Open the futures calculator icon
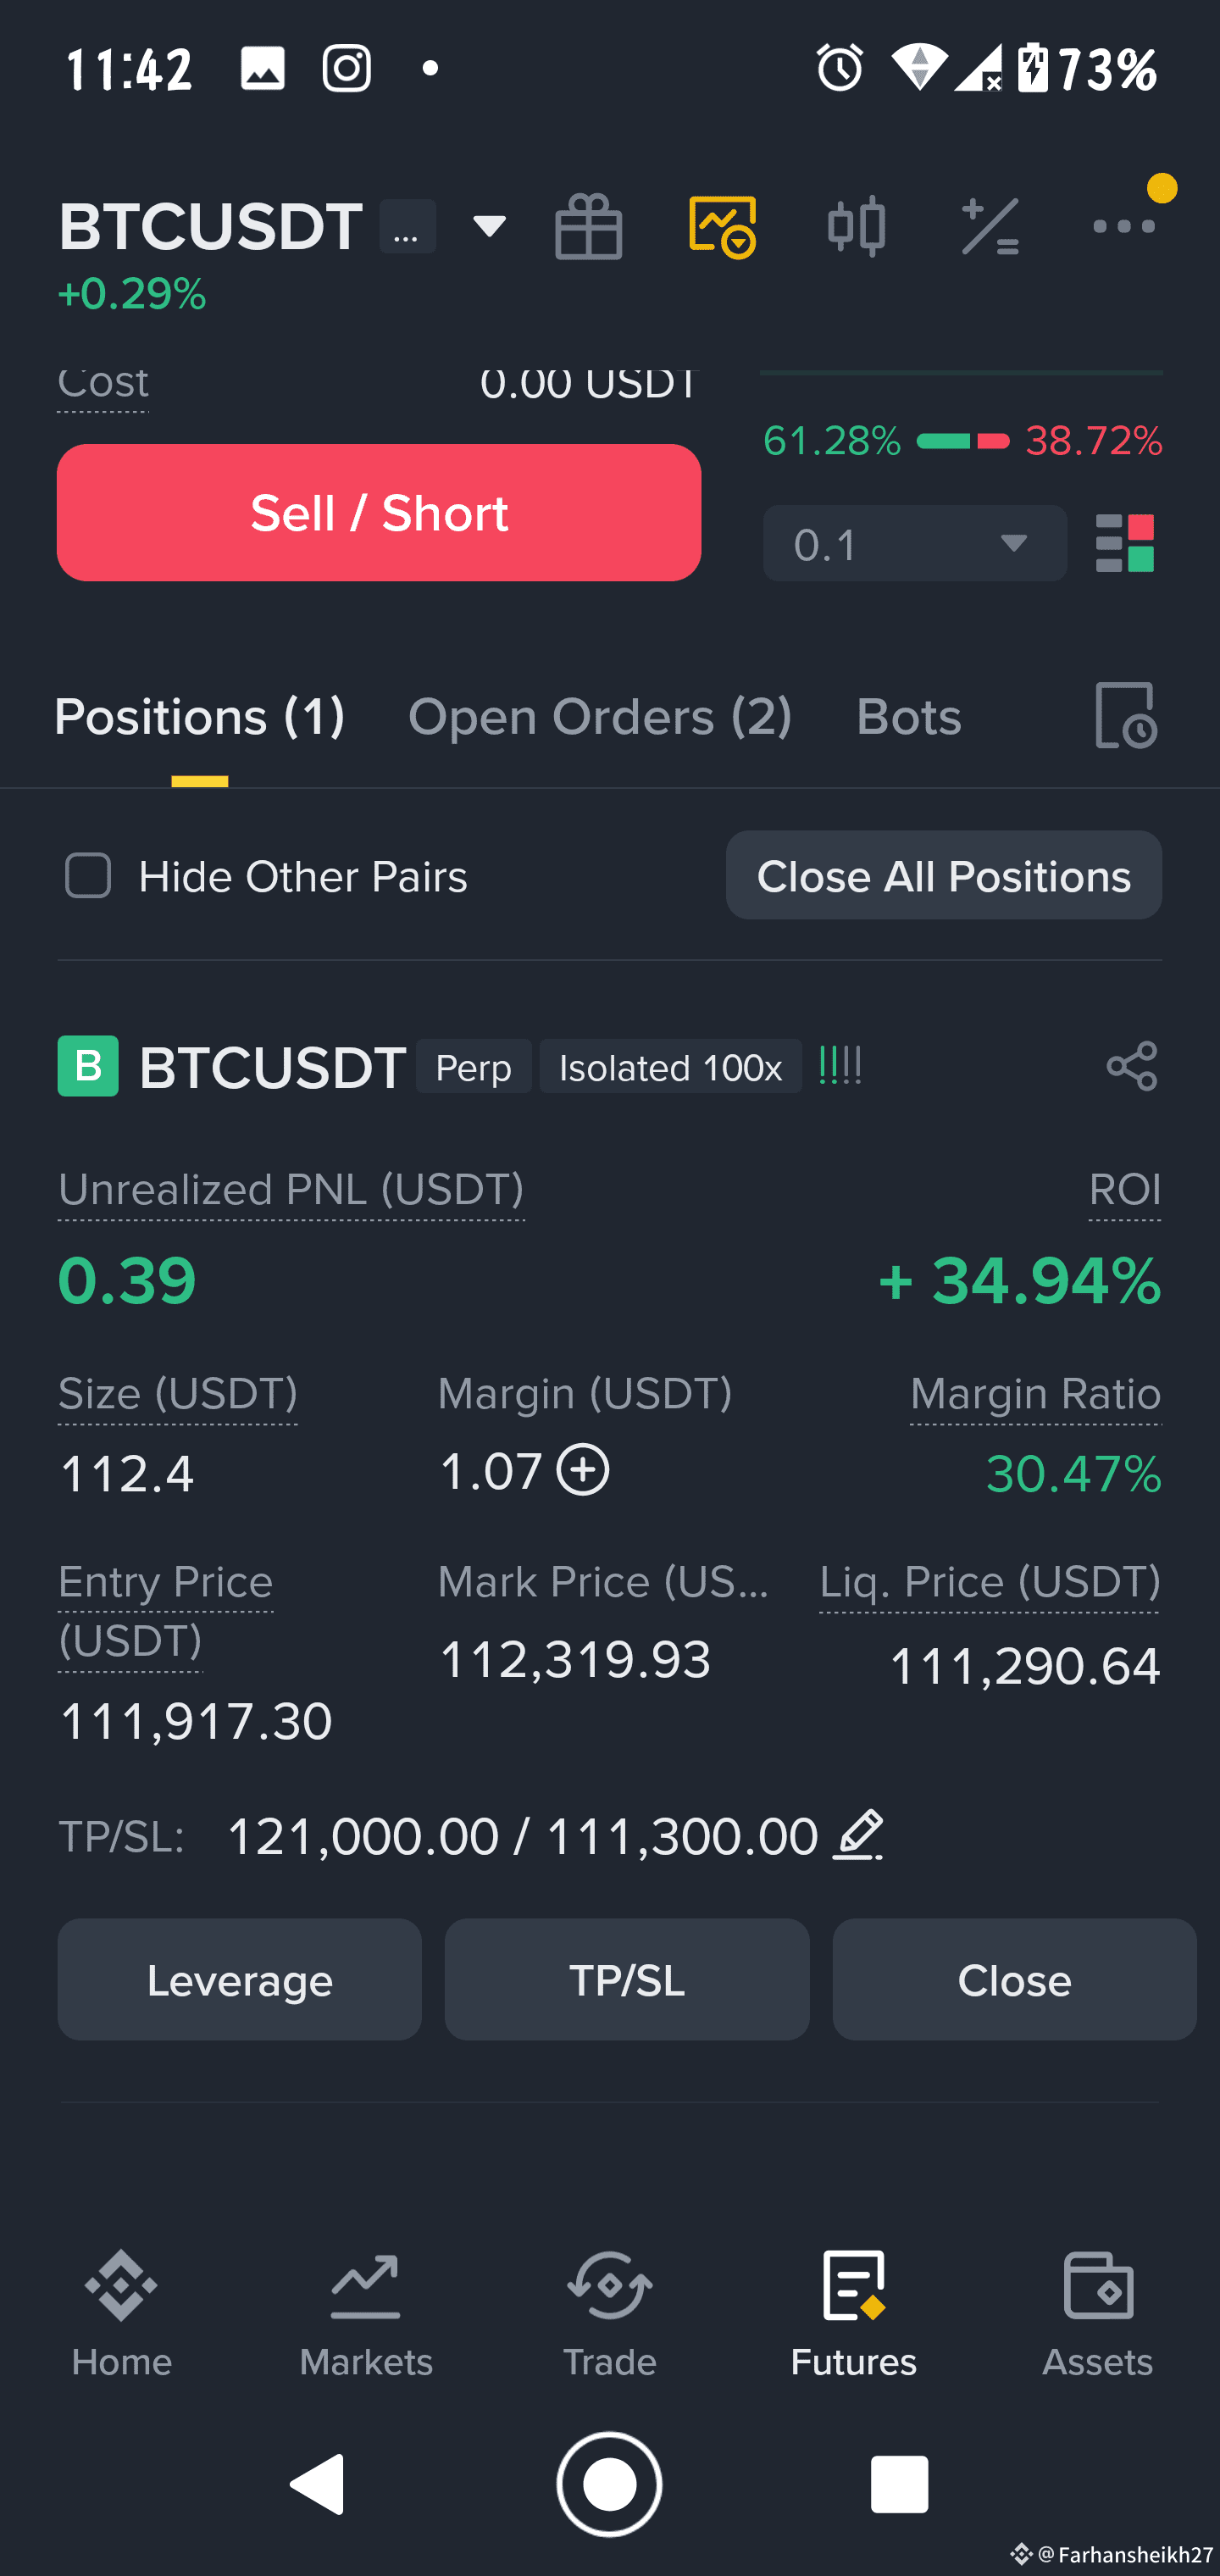The height and width of the screenshot is (2576, 1220). click(990, 227)
